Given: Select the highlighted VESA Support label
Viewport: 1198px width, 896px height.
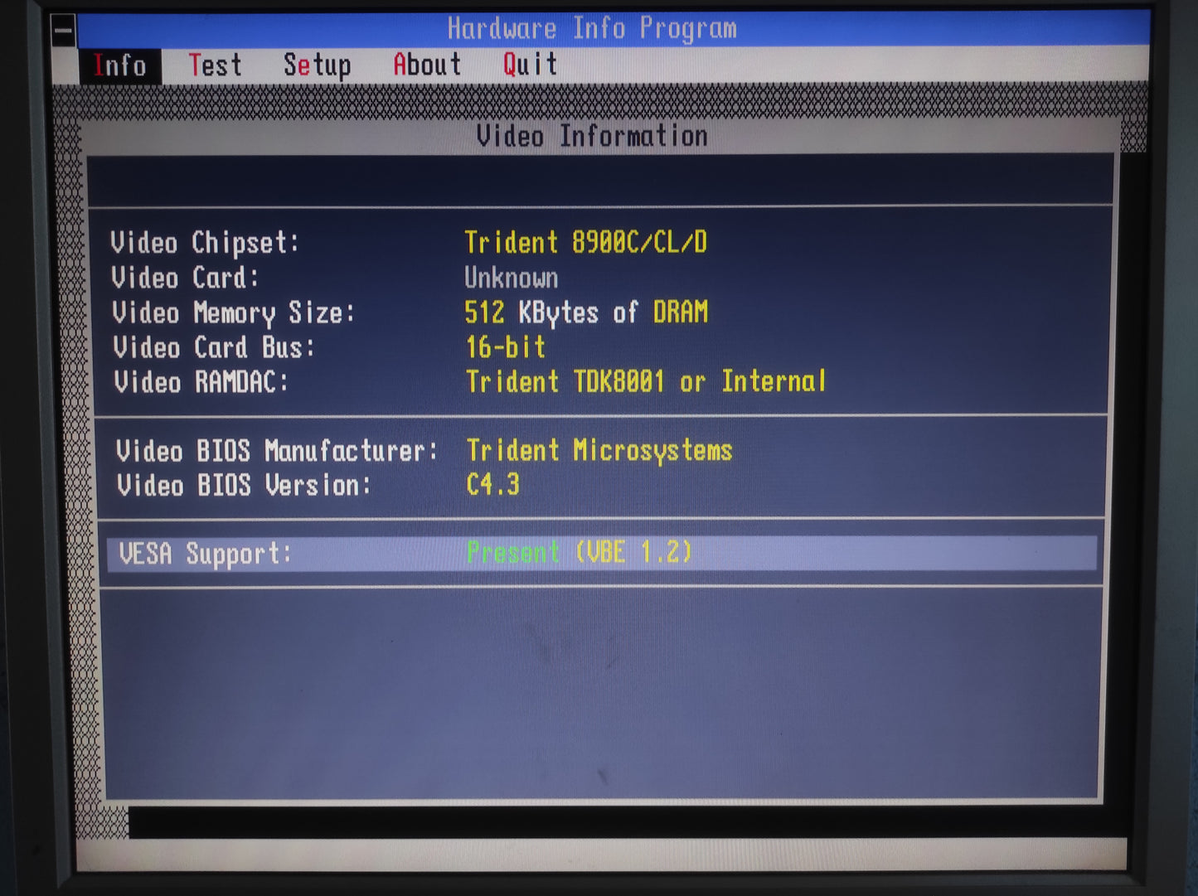Looking at the screenshot, I should (x=205, y=554).
